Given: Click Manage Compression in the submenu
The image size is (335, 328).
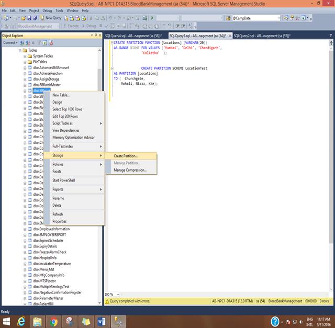Looking at the screenshot, I should pos(130,170).
